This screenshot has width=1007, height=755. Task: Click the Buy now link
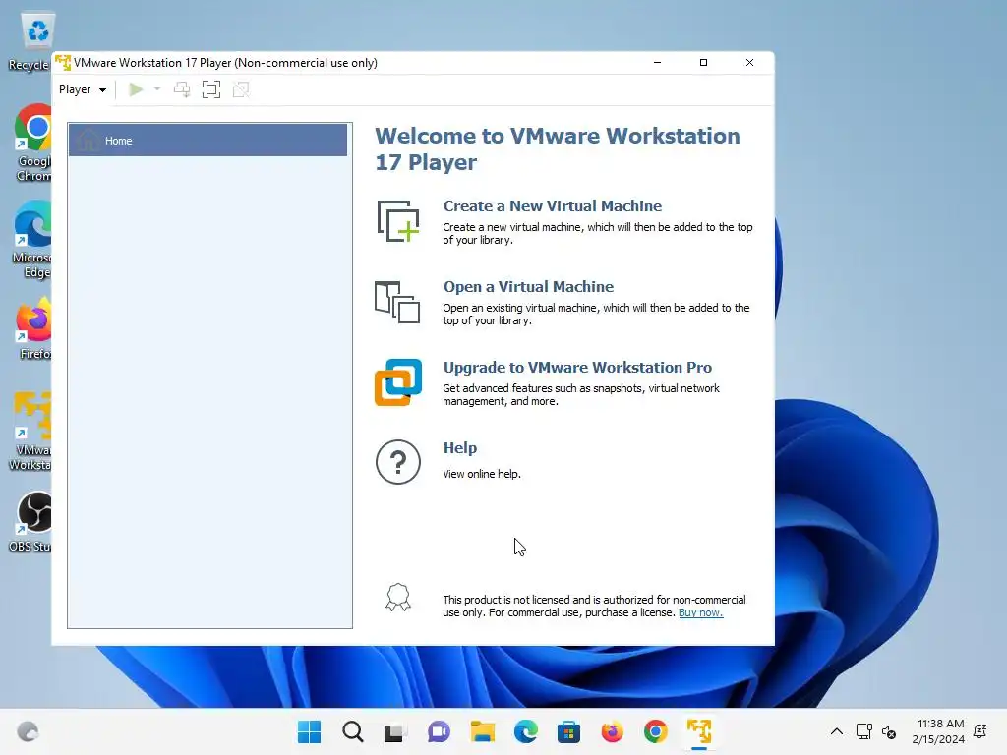700,613
